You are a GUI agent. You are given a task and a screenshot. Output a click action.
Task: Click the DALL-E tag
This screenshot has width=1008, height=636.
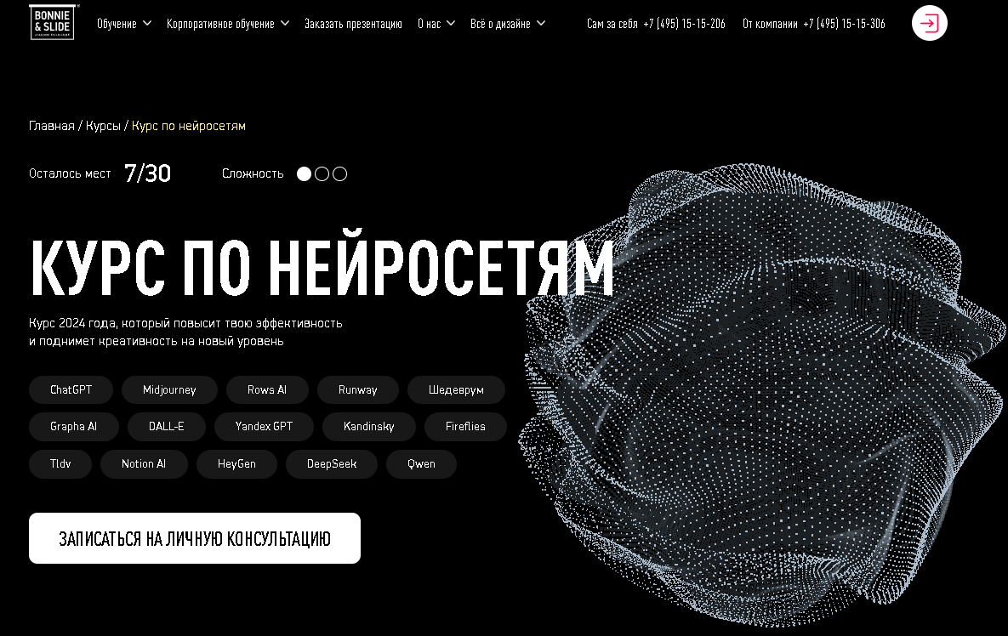(166, 427)
